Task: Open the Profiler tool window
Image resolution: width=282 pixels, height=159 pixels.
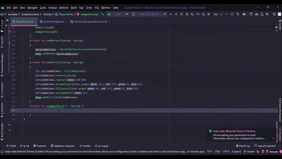Action: 85,146
